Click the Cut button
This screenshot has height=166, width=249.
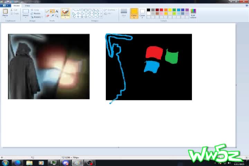[14, 10]
